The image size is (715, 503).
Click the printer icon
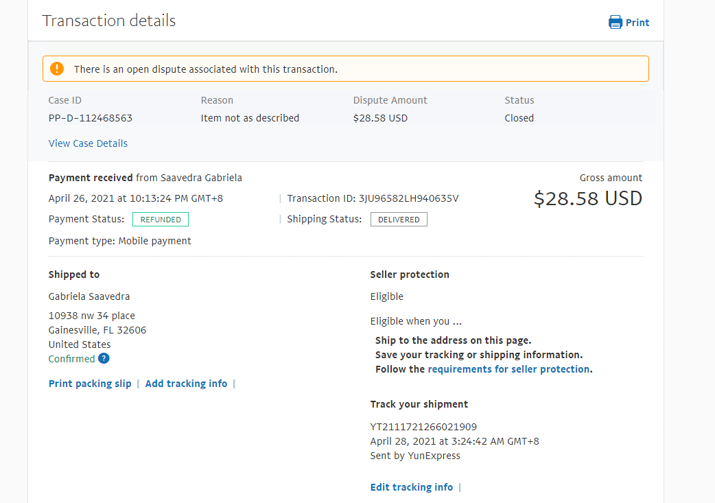click(615, 22)
